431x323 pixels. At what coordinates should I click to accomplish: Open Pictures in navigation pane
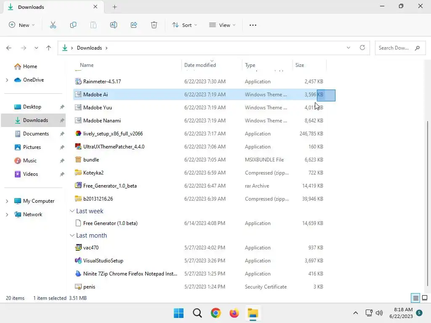click(32, 147)
